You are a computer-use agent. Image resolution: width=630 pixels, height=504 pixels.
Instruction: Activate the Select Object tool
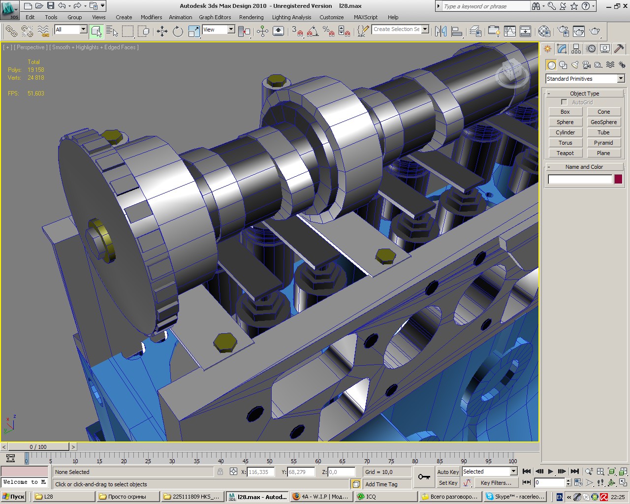tap(96, 31)
